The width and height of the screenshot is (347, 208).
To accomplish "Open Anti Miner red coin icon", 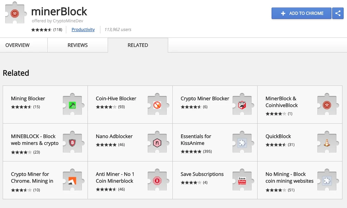I will click(157, 180).
